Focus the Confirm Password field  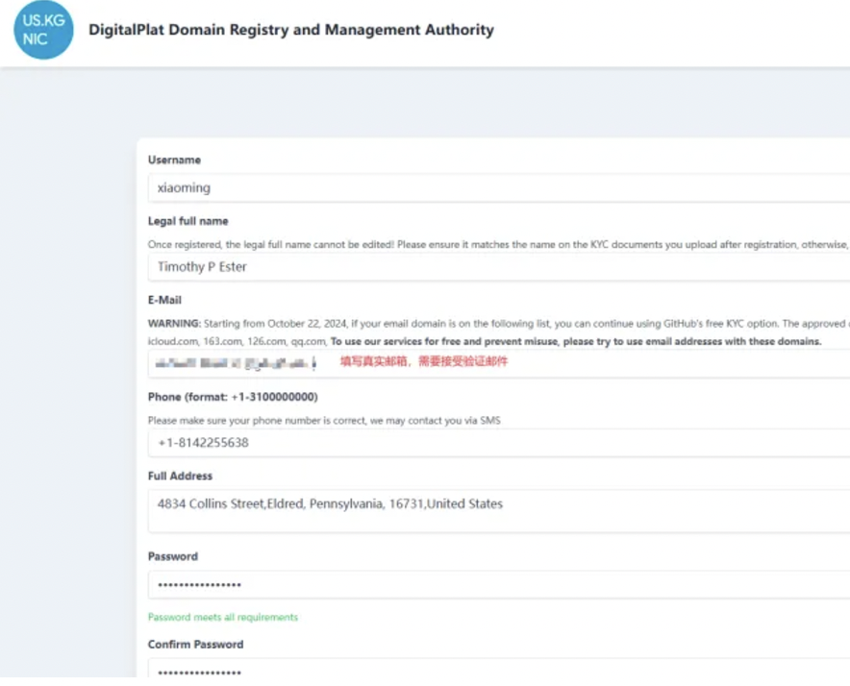[499, 669]
